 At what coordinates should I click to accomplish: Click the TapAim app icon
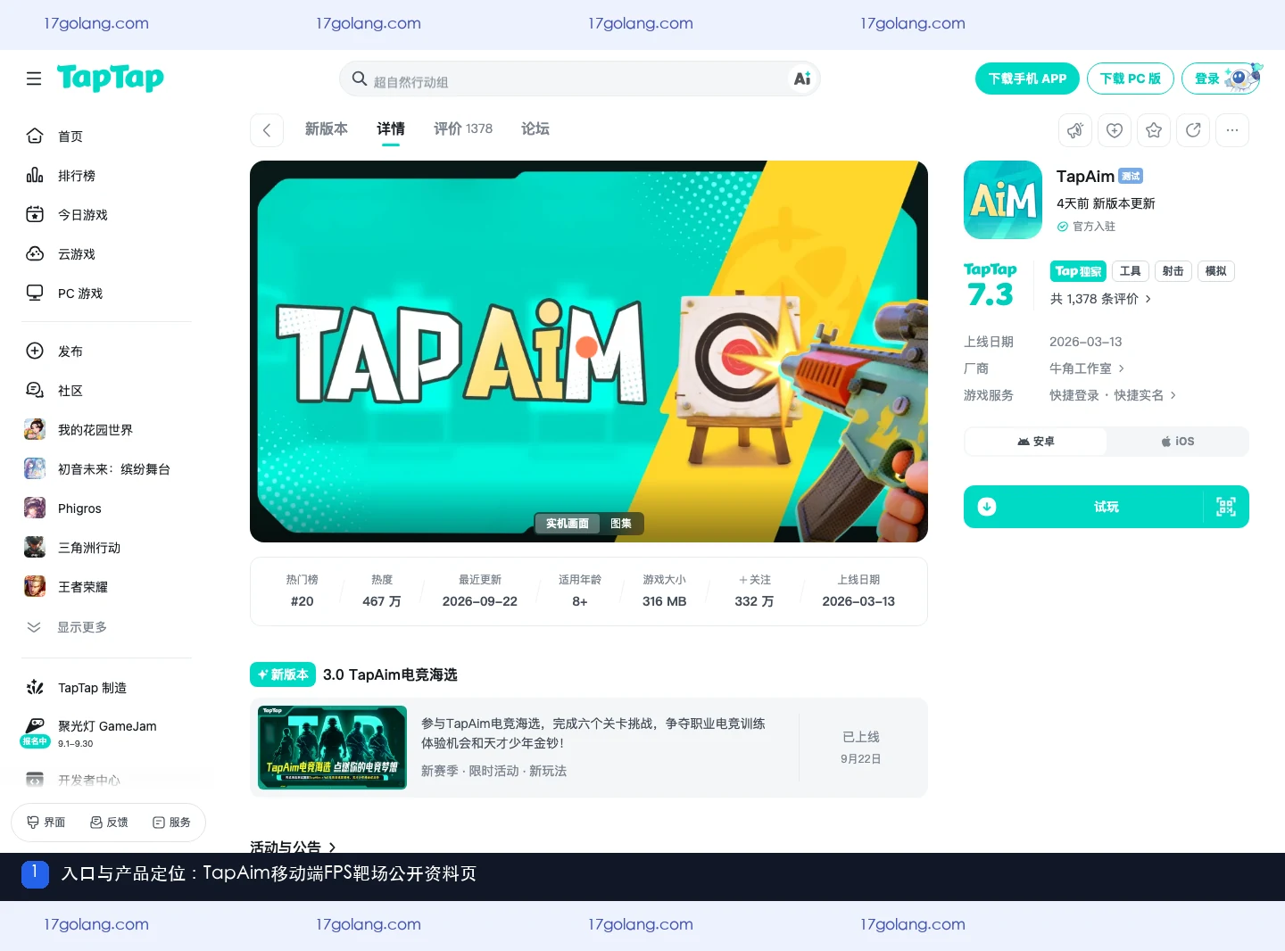pyautogui.click(x=1003, y=200)
